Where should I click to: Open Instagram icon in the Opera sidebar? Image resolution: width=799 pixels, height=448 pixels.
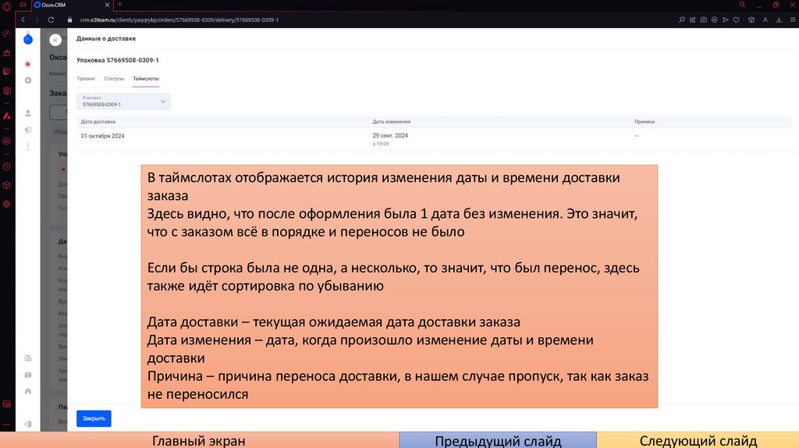pyautogui.click(x=6, y=91)
